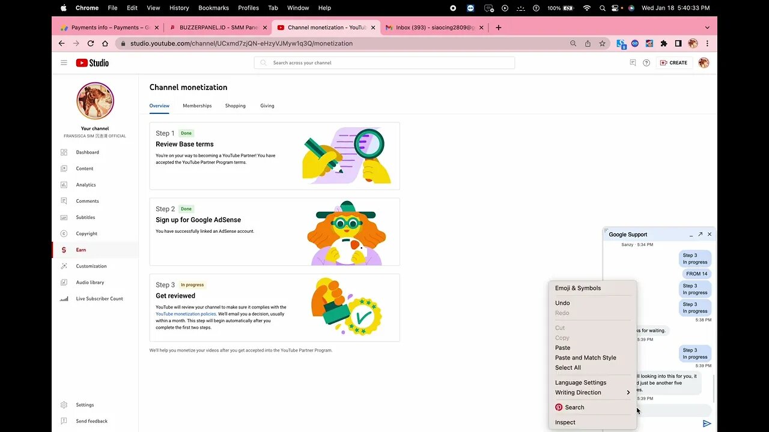Reload the page in Chrome
Viewport: 769px width, 432px height.
point(91,43)
